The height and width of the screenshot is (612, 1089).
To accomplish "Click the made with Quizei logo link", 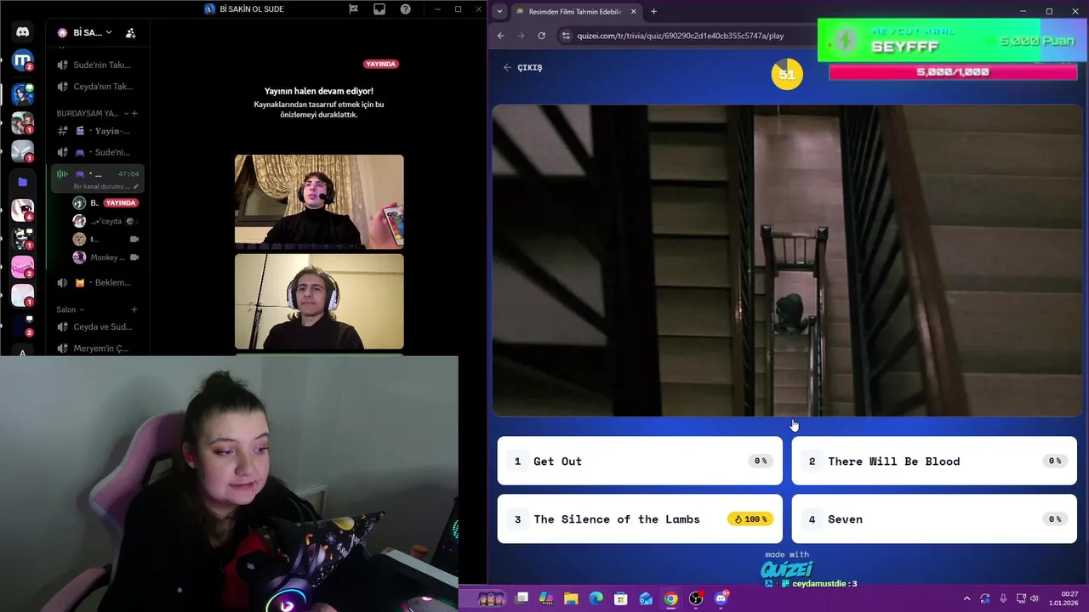I will pos(787,566).
